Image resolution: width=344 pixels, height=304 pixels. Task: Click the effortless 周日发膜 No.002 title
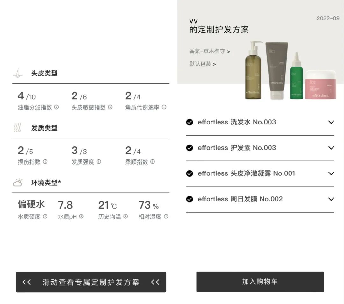tap(240, 199)
